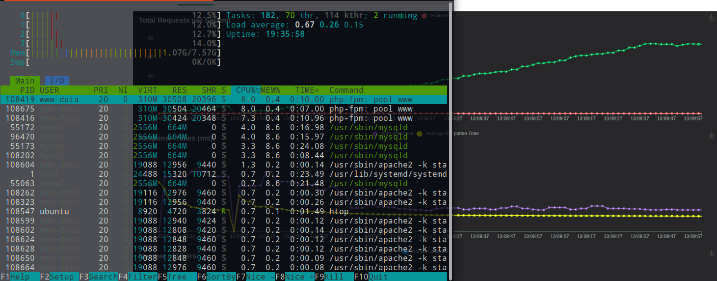Toggle F5 Tree view in htop
This screenshot has height=281, width=717.
pyautogui.click(x=177, y=277)
